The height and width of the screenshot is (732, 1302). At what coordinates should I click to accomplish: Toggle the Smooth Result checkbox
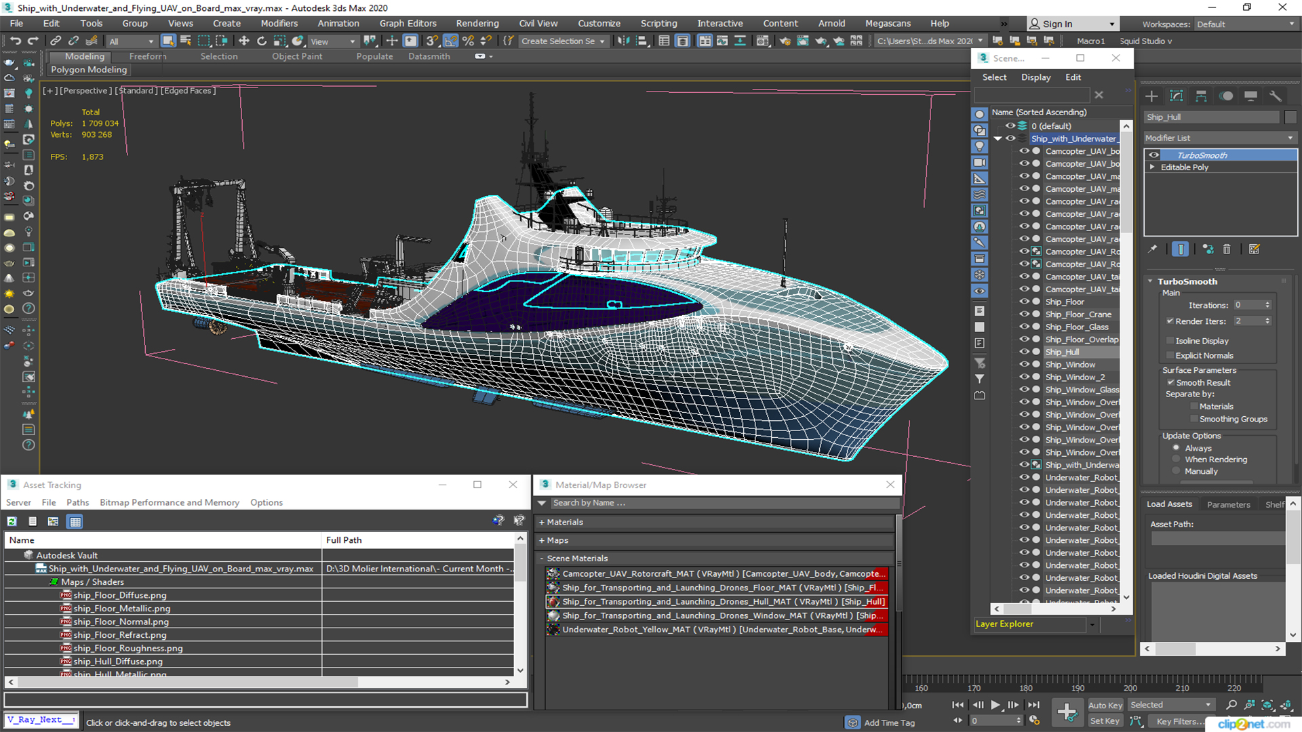click(1170, 382)
